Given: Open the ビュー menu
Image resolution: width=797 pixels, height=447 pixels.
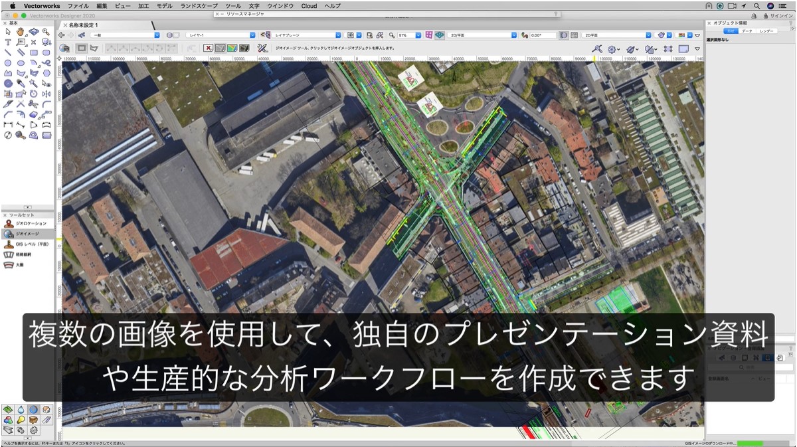Looking at the screenshot, I should 123,5.
